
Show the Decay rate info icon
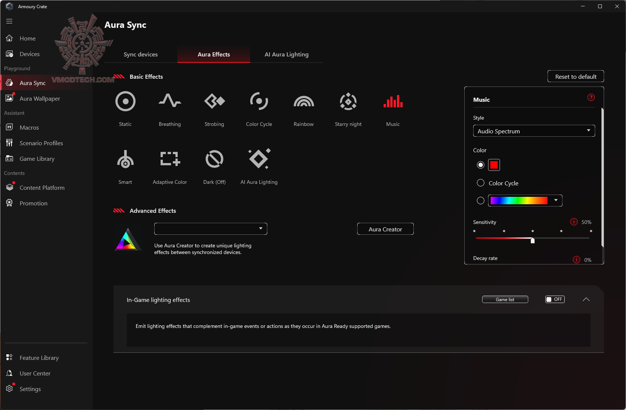pos(577,260)
